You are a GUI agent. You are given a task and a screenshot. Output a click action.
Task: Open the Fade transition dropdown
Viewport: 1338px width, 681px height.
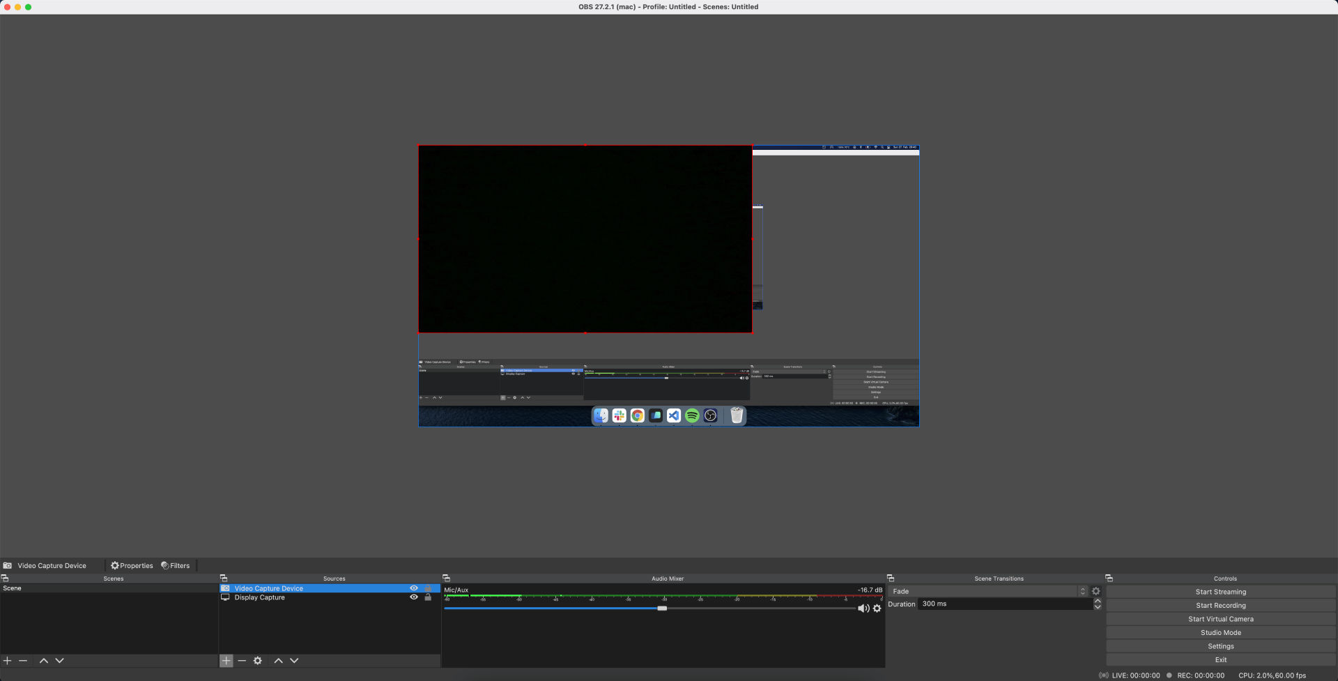[988, 591]
